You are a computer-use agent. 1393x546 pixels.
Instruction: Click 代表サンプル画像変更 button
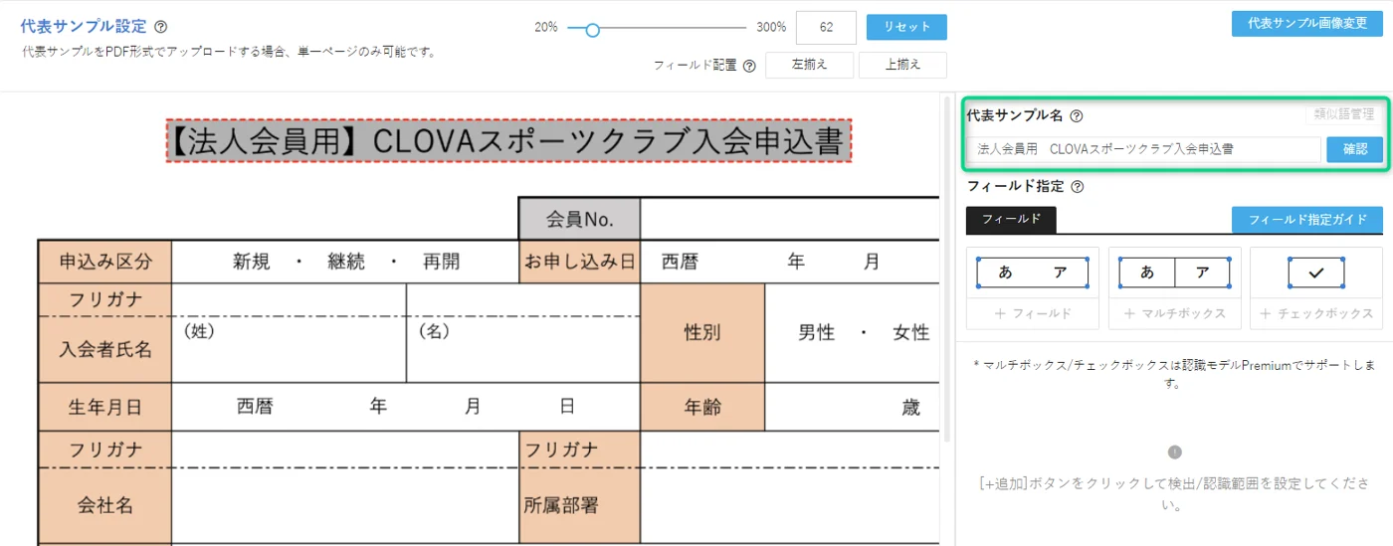tap(1306, 23)
